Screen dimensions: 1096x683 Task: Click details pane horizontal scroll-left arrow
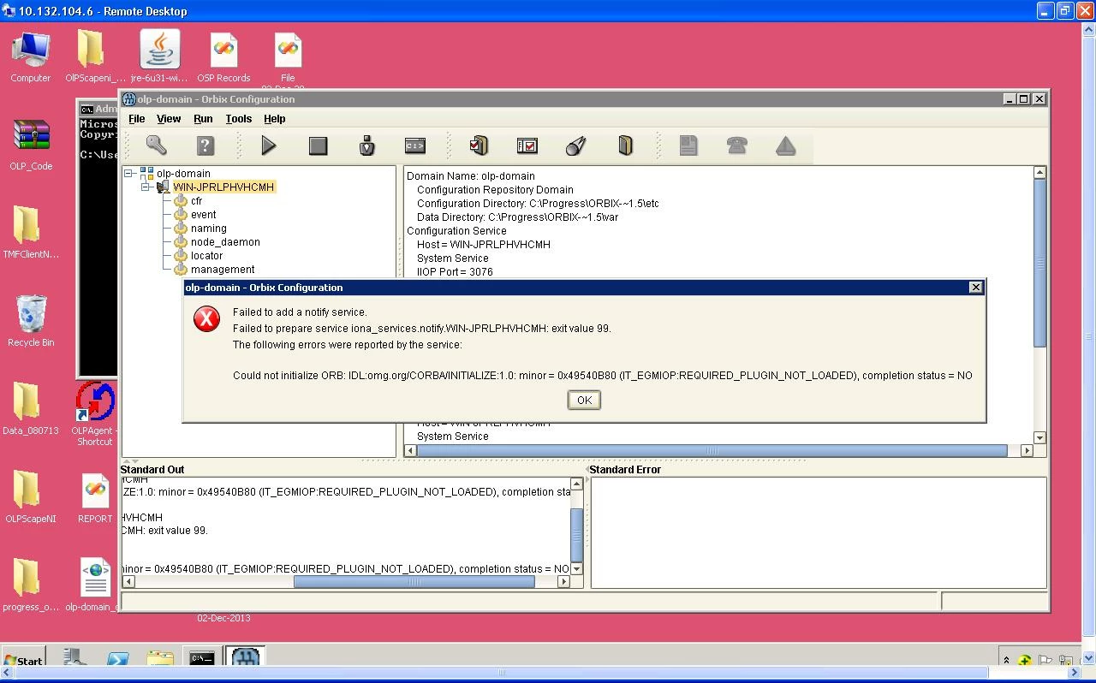tap(410, 451)
